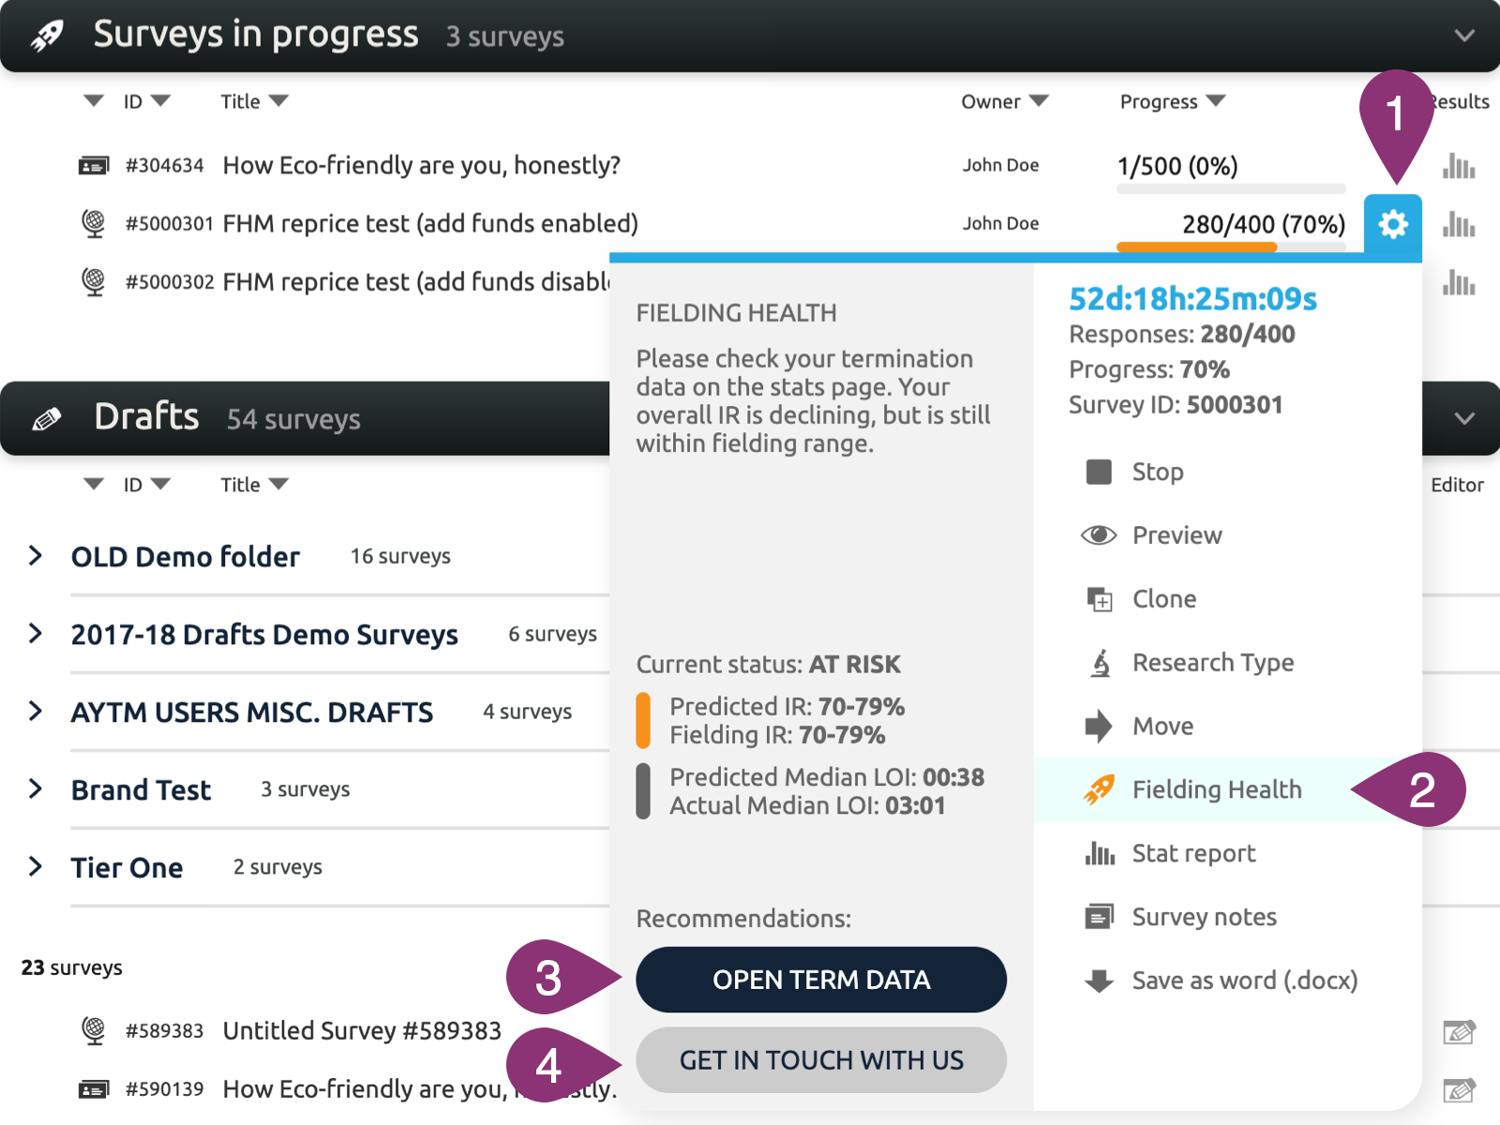The image size is (1500, 1125).
Task: Expand the OLD Demo folder
Action: point(36,556)
